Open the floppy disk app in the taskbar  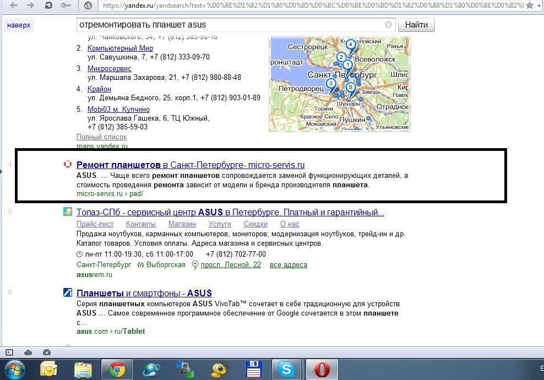coord(254,370)
